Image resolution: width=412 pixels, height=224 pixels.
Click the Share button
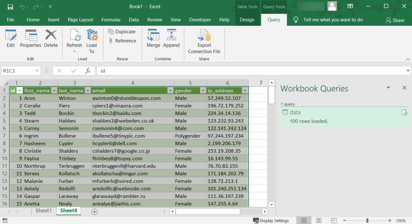[x=395, y=20]
